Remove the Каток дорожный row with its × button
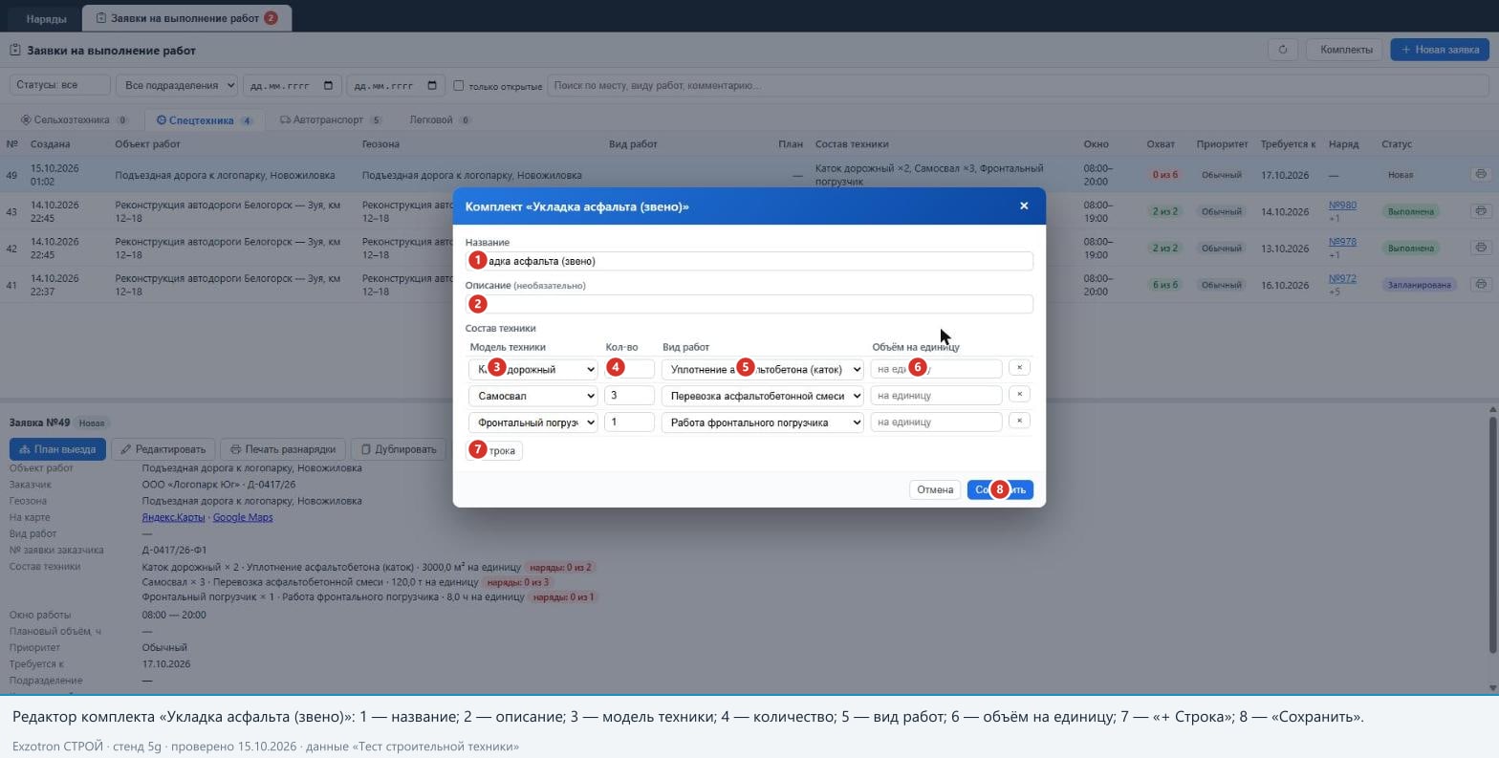Viewport: 1499px width, 758px height. 1019,367
